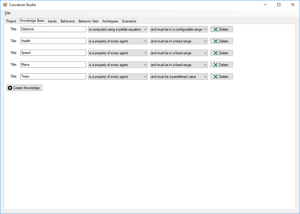Click the Create Knowledge button
This screenshot has width=300, height=214.
24,88
